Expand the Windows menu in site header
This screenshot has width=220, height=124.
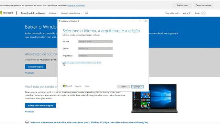53,13
